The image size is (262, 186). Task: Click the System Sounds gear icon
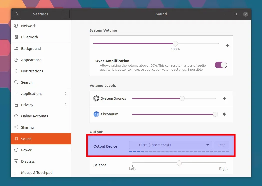96,98
